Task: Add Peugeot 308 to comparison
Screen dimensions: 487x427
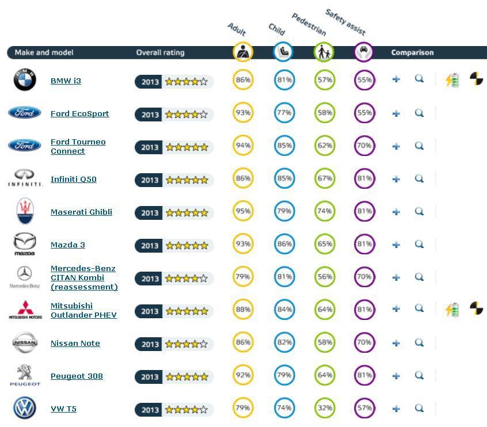Action: 396,376
